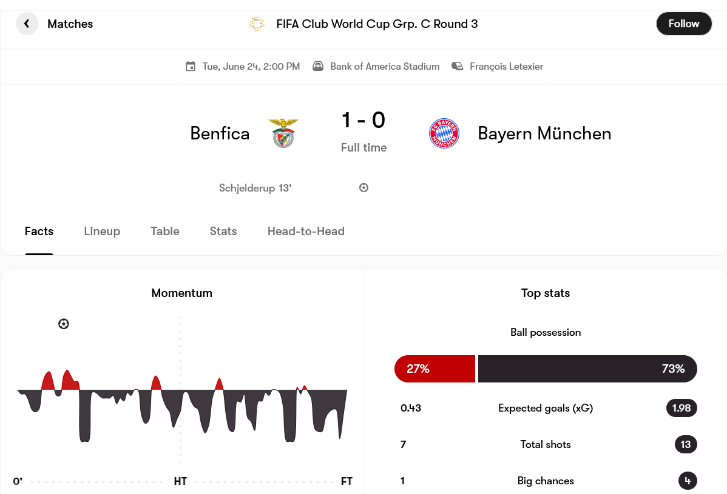Viewport: 727px width, 494px height.
Task: Click the goal ball icon under the score
Action: click(x=364, y=187)
